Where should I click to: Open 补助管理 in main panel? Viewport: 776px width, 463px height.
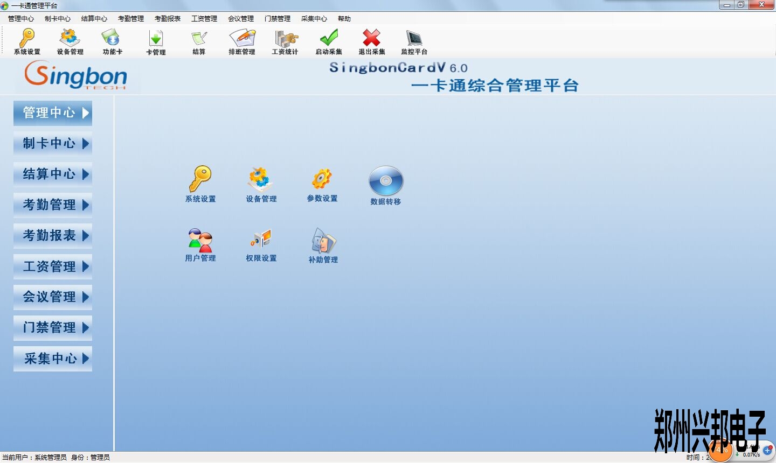coord(323,245)
